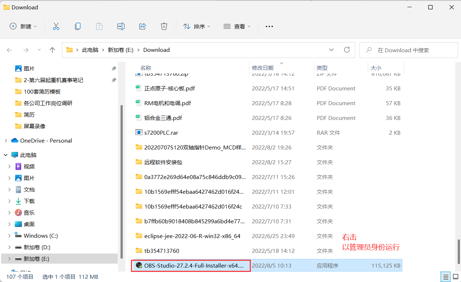The image size is (461, 282).
Task: Click the Paste clipboard icon
Action: (x=99, y=26)
